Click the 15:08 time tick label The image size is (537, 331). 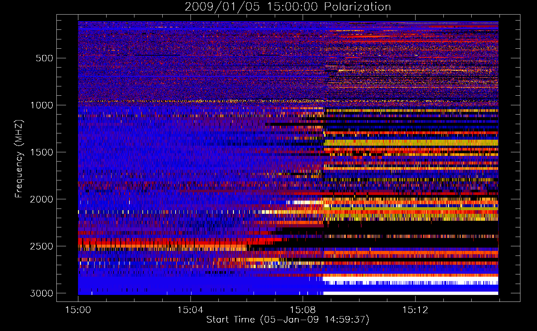(x=303, y=310)
